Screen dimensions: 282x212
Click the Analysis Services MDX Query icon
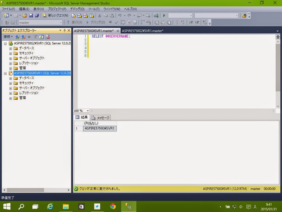click(79, 16)
